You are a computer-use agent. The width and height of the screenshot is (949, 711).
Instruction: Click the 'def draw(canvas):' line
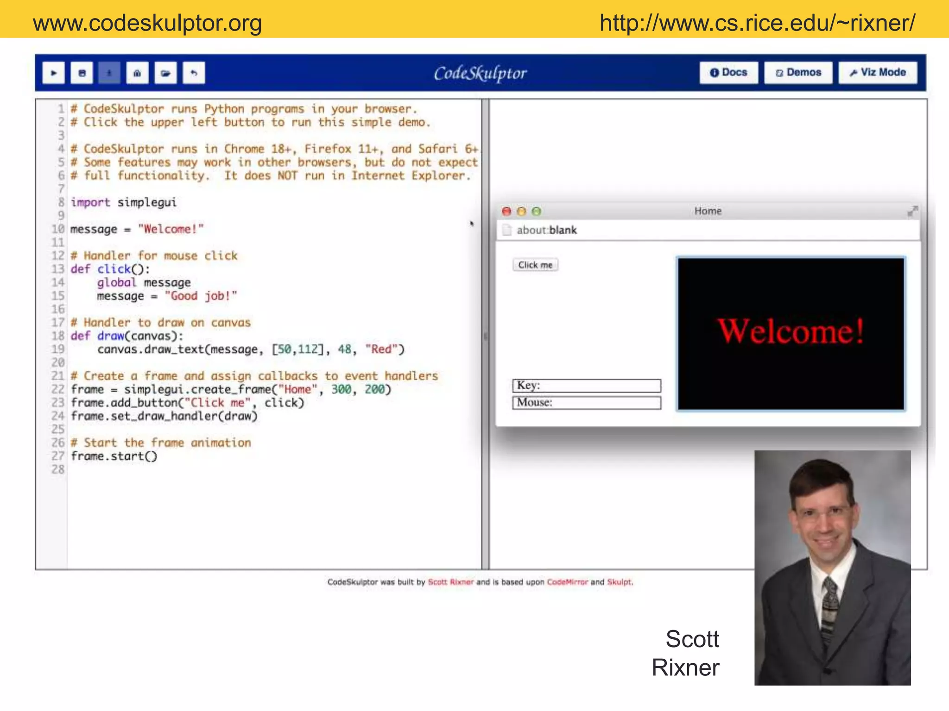point(127,336)
